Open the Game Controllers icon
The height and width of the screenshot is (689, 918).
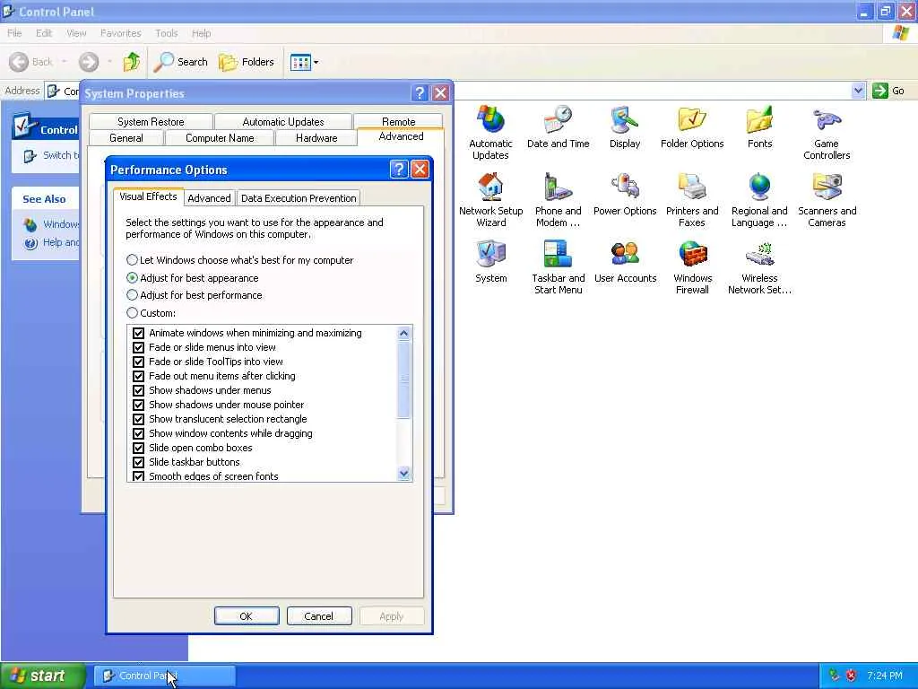pyautogui.click(x=827, y=133)
